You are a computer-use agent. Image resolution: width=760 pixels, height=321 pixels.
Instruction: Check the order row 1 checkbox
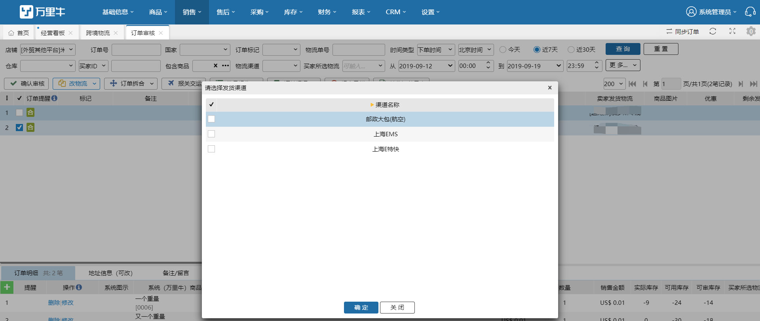[19, 113]
